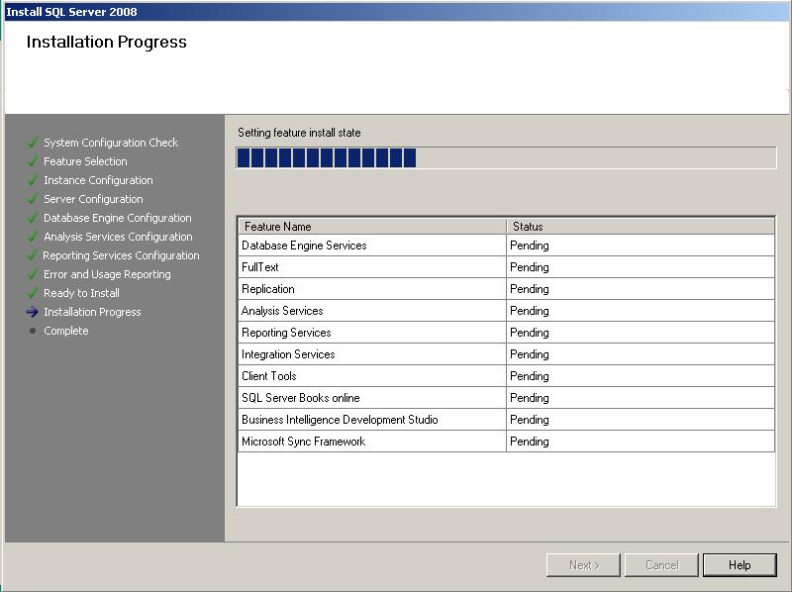Viewport: 792px width, 592px height.
Task: Select the Client Tools feature row
Action: (506, 376)
